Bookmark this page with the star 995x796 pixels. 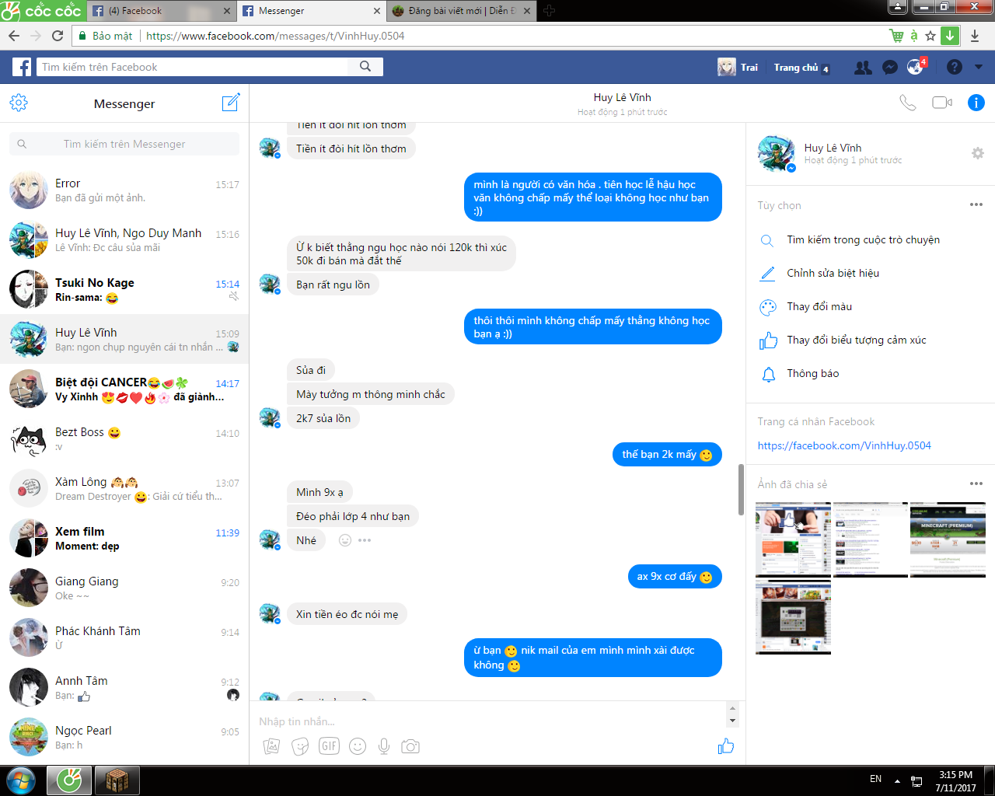coord(930,36)
